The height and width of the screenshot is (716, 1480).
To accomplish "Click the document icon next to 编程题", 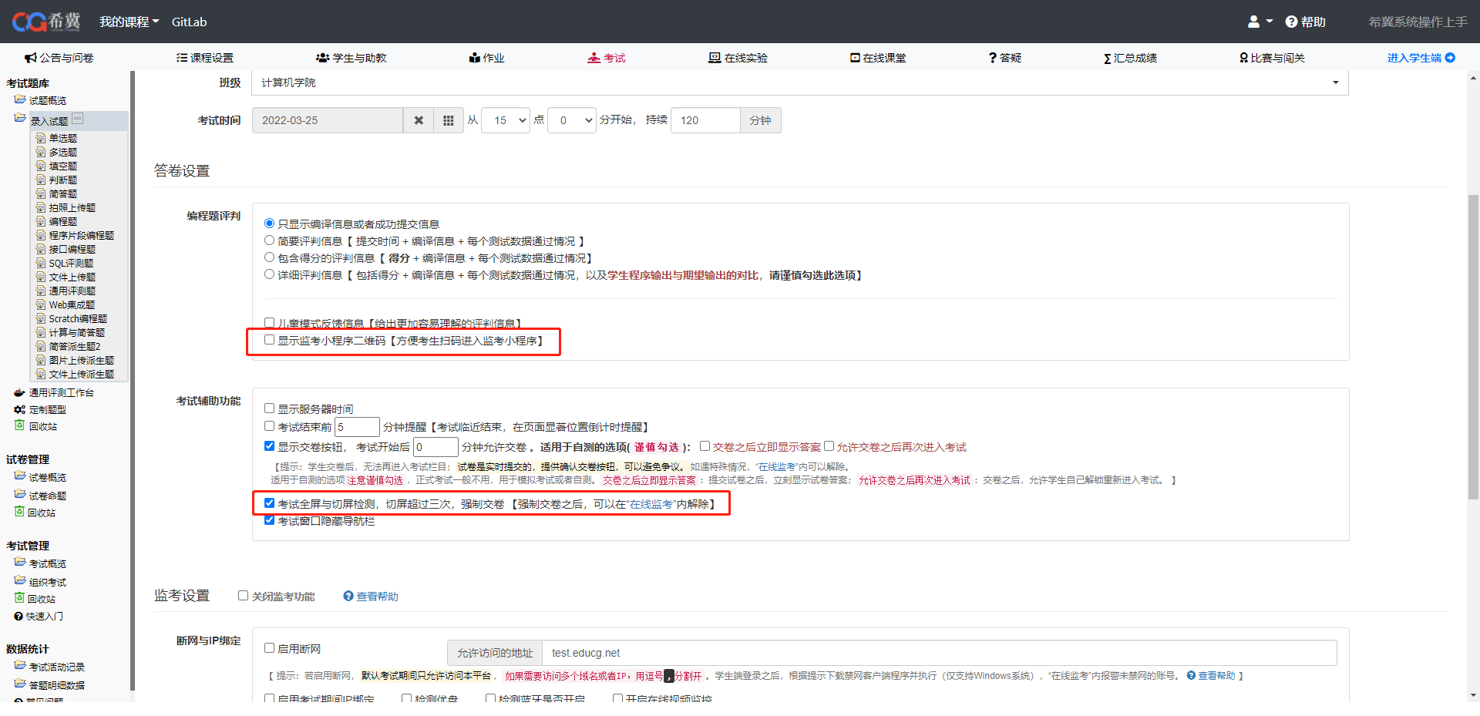I will coord(41,221).
